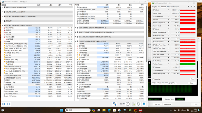Image resolution: width=202 pixels, height=113 pixels.
Task: Expand the DDR5 DIMM sensor group
Action: 76,28
